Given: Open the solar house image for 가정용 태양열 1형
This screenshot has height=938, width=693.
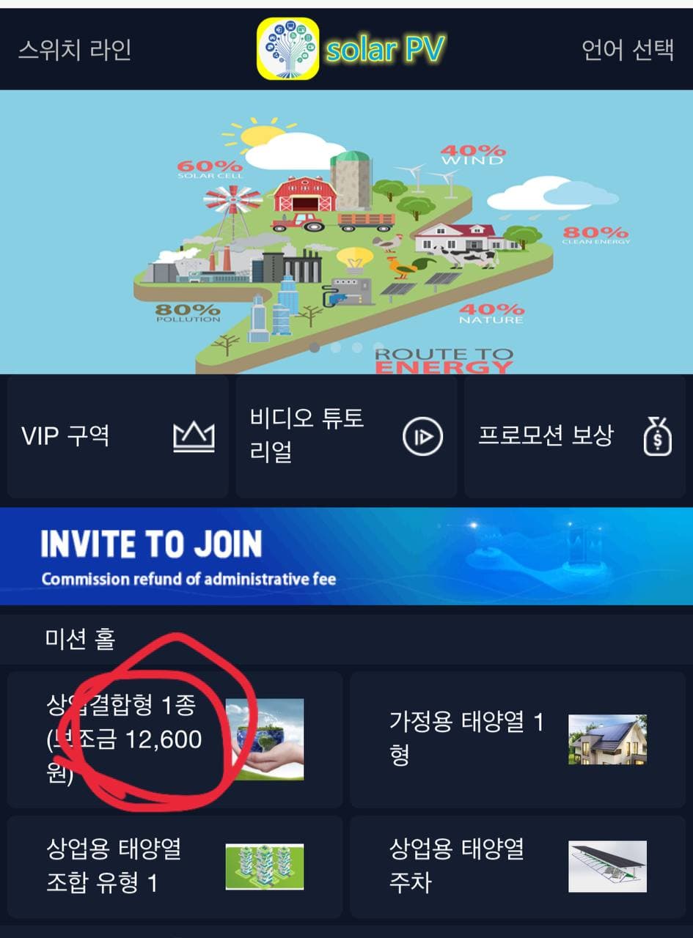Looking at the screenshot, I should click(607, 739).
